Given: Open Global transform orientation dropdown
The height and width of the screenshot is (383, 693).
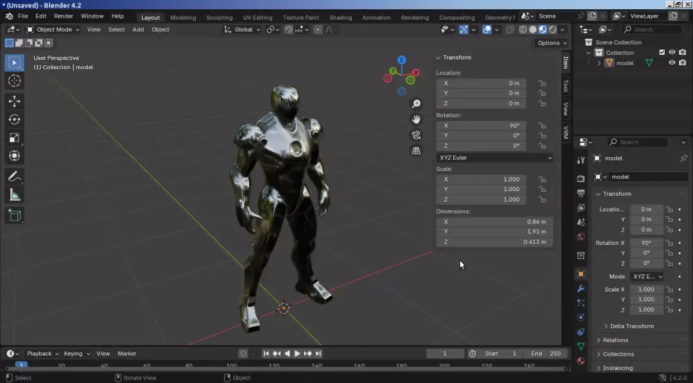Looking at the screenshot, I should tap(243, 29).
